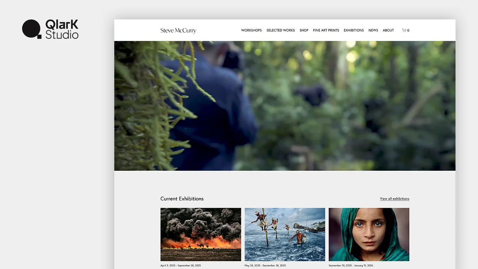478x269 pixels.
Task: Open the Steve McCurry site logo
Action: pos(178,31)
